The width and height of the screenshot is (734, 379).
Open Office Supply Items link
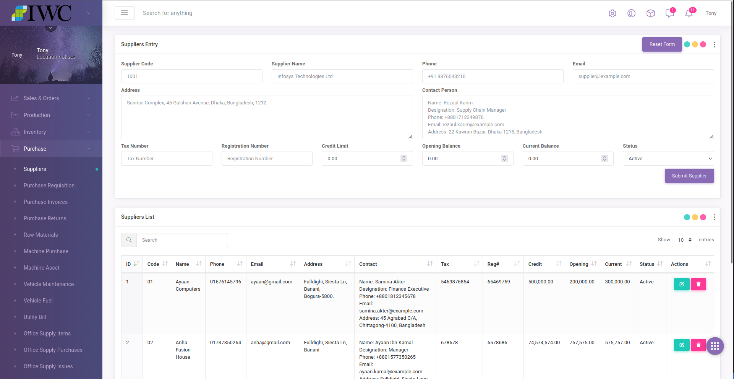click(47, 333)
